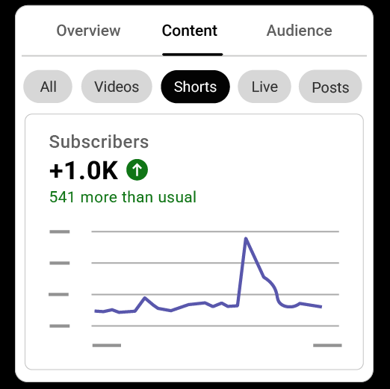Click the peak of the subscriber spike
The width and height of the screenshot is (390, 389).
pyautogui.click(x=246, y=239)
